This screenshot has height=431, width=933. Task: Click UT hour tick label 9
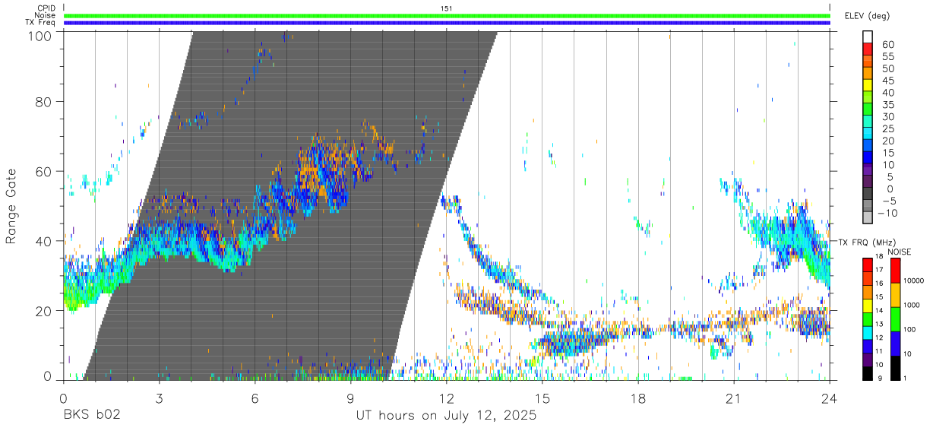coord(350,398)
